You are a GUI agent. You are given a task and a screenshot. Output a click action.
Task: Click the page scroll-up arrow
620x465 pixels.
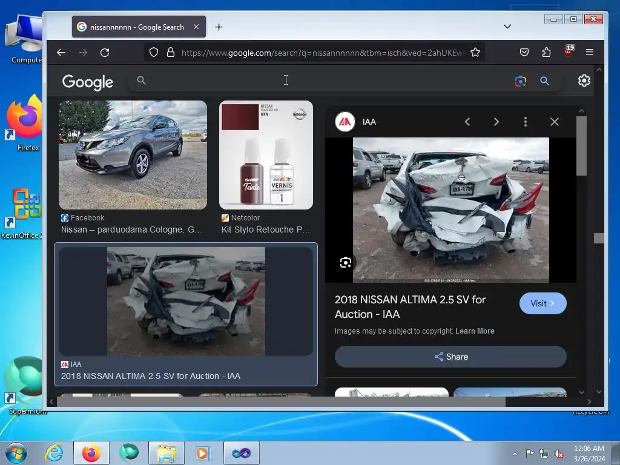point(599,70)
